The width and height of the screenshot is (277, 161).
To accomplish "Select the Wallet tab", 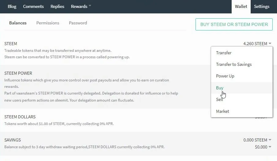I will click(x=241, y=6).
